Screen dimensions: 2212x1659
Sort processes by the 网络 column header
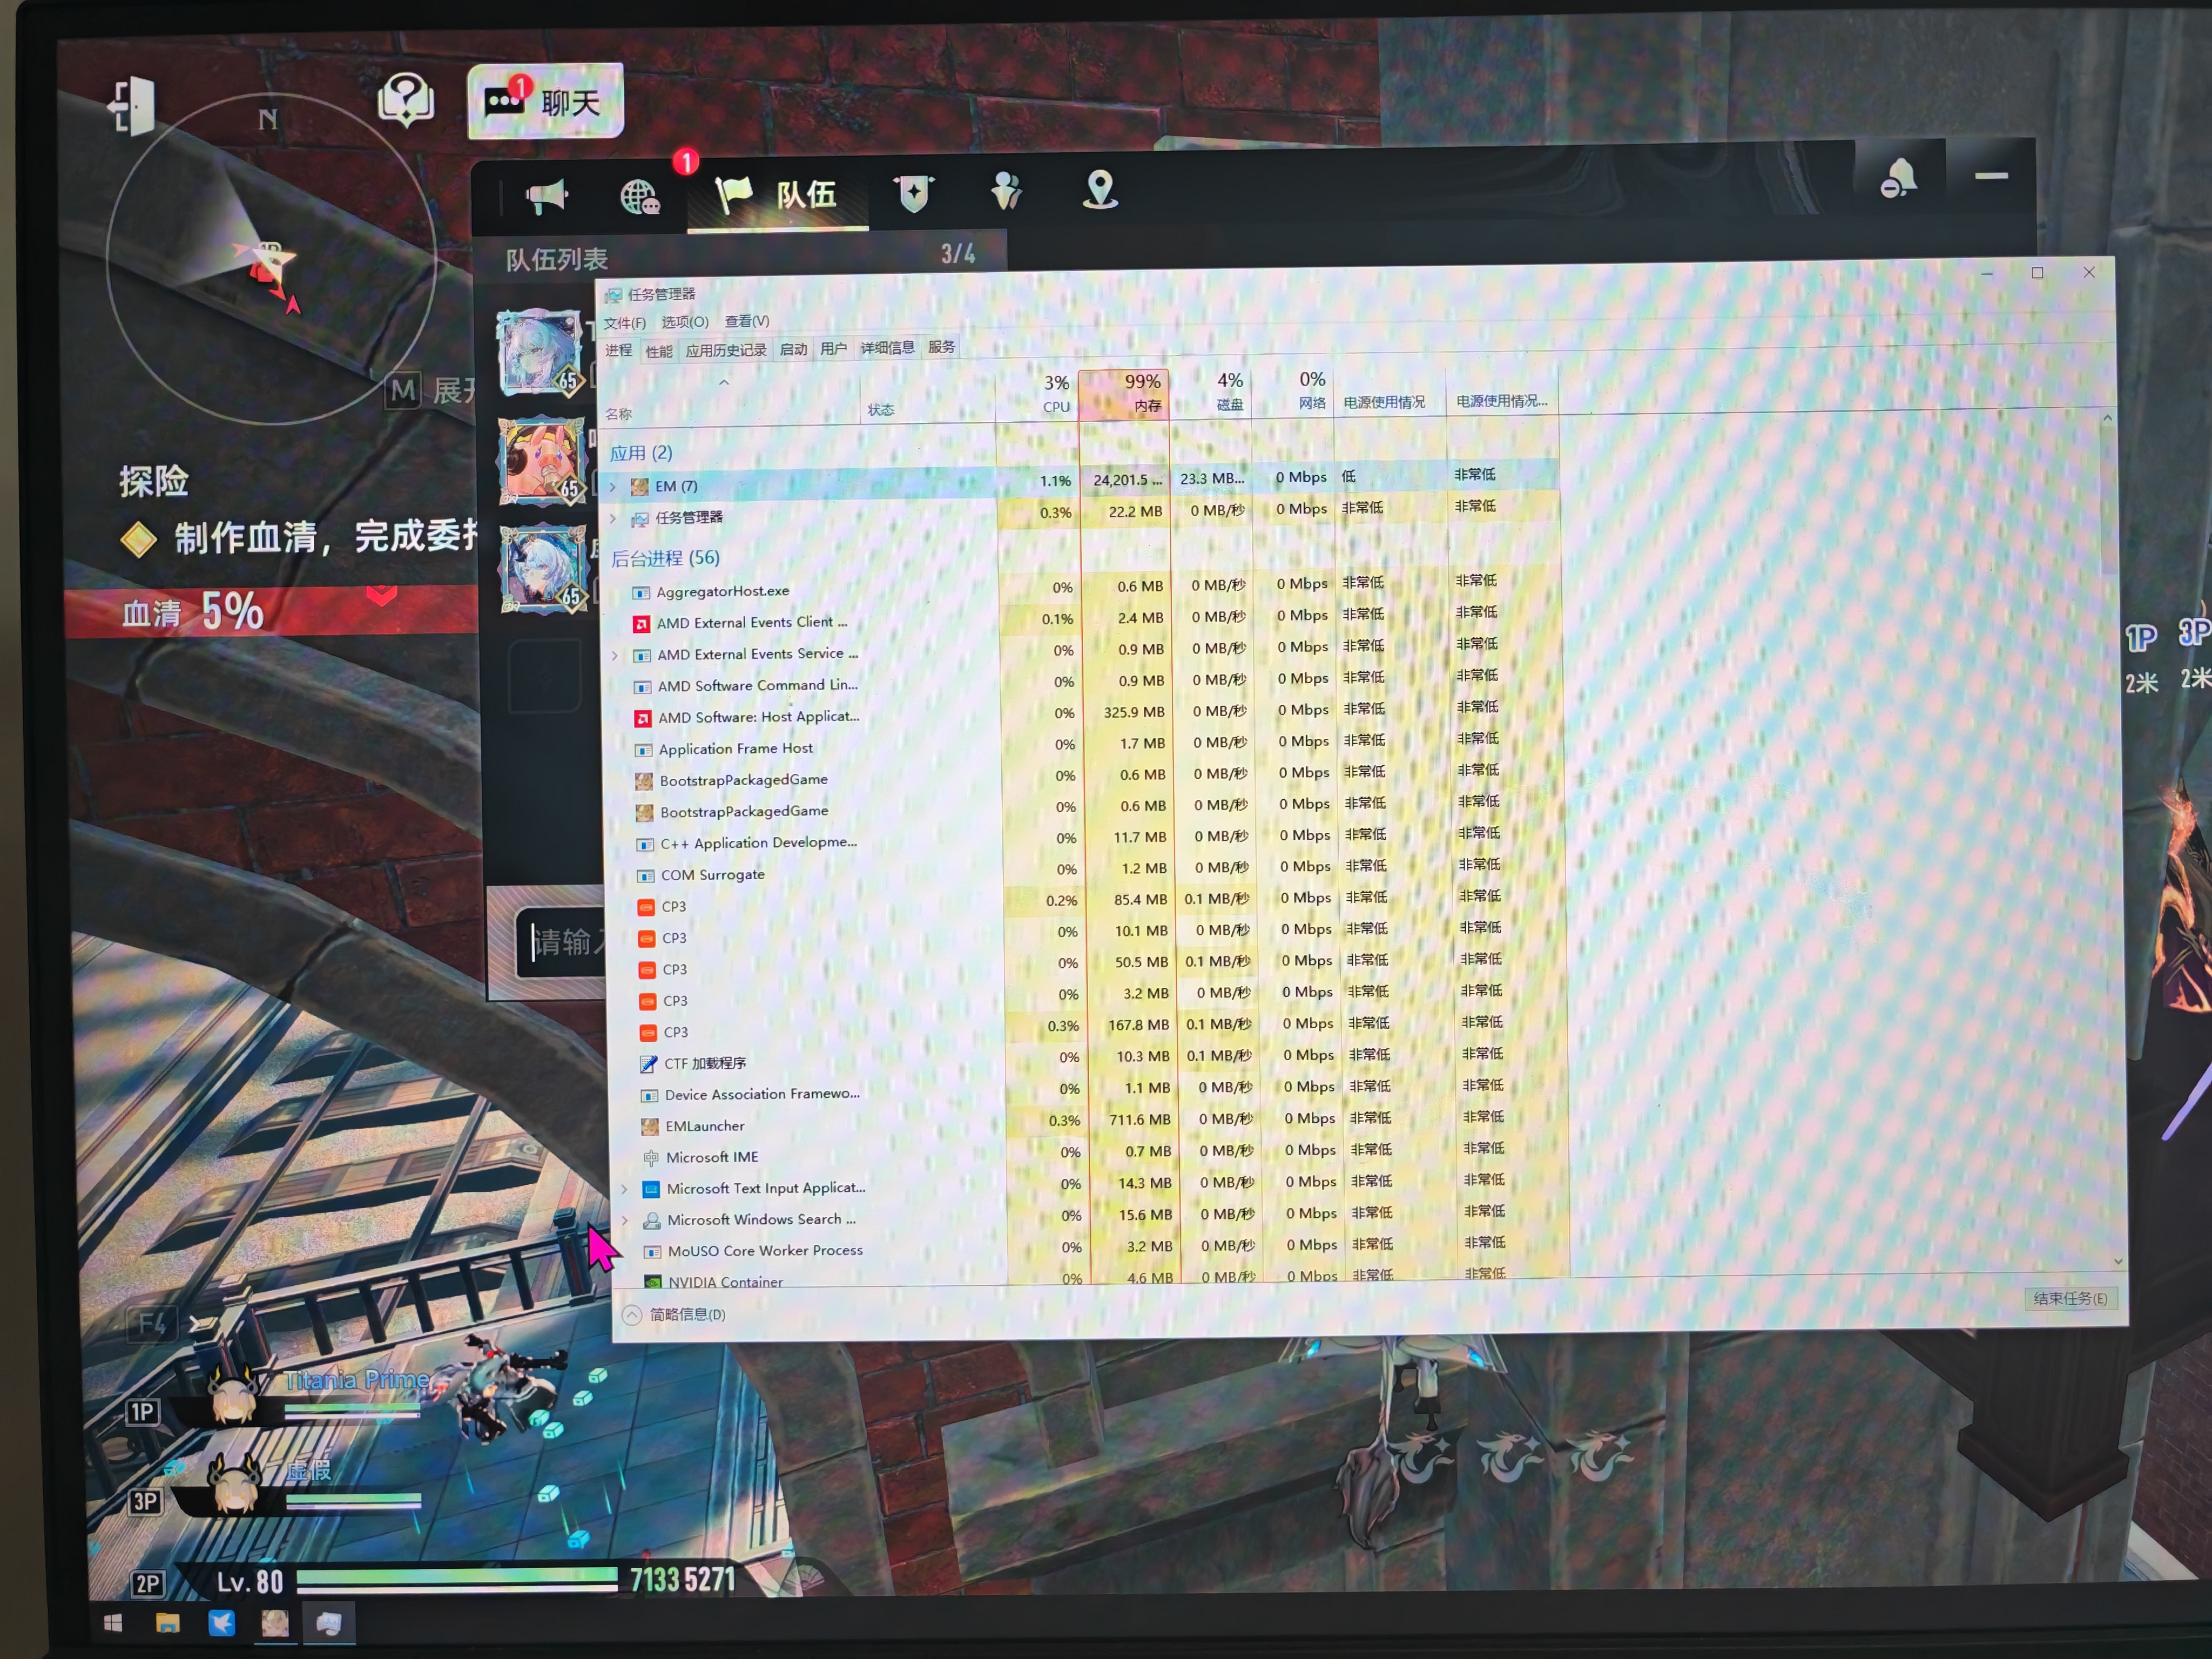tap(1293, 391)
